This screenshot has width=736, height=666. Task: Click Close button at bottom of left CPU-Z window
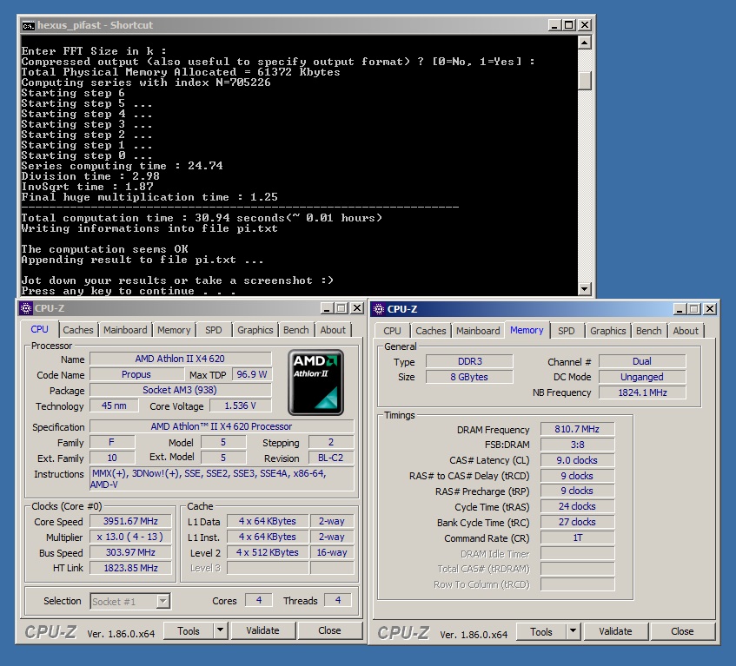(x=329, y=630)
